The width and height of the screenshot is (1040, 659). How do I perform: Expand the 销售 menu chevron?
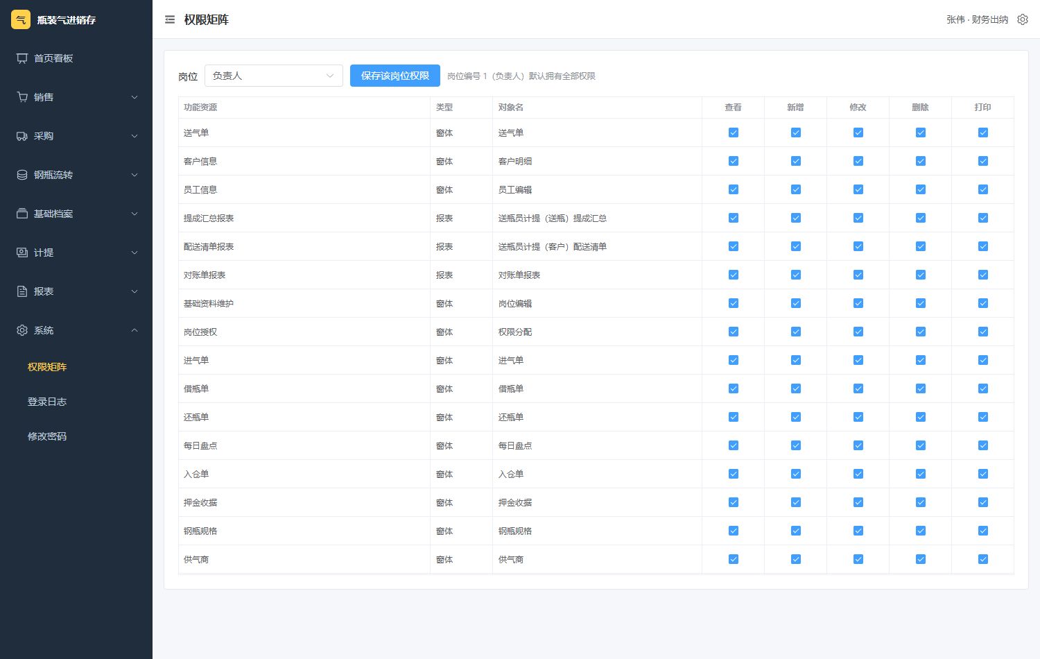[x=135, y=97]
